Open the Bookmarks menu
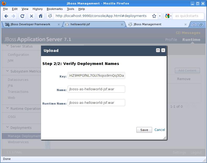The image size is (207, 163). pyautogui.click(x=55, y=9)
